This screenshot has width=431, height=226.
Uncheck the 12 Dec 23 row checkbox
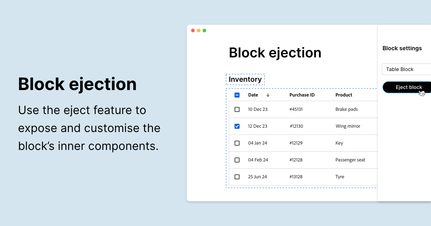[x=237, y=126]
